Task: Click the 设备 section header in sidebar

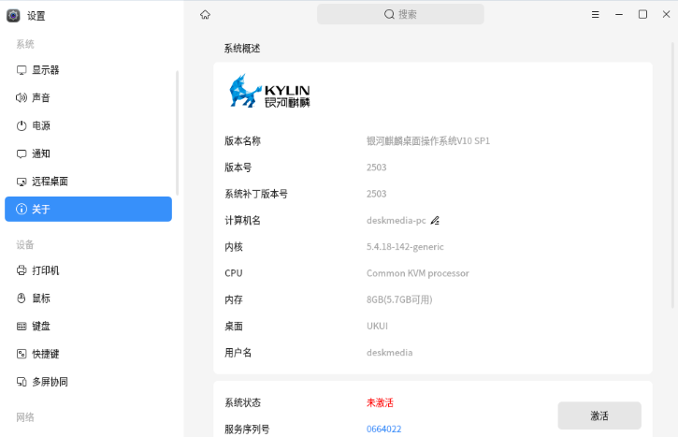Action: pos(25,245)
